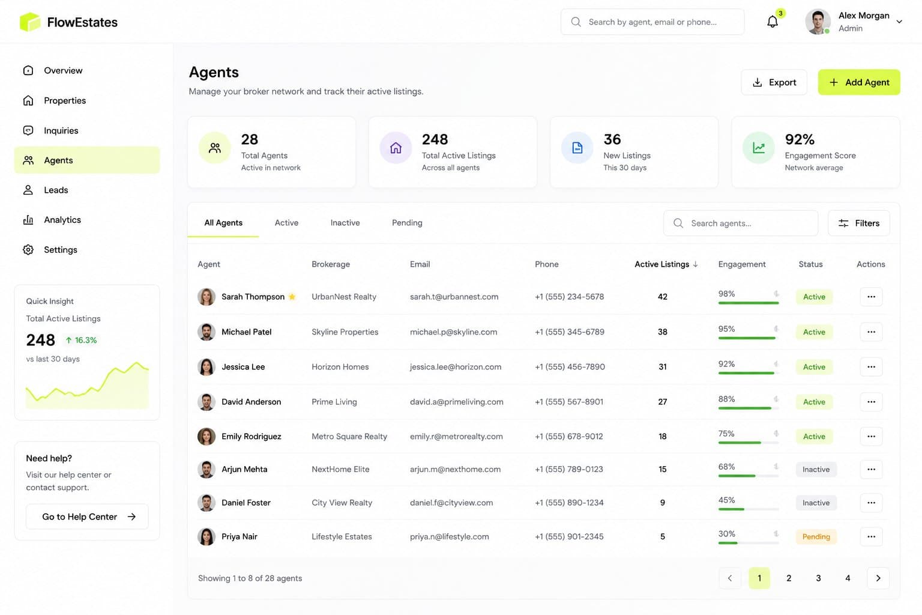The height and width of the screenshot is (615, 922).
Task: Open the Filters panel
Action: click(859, 223)
